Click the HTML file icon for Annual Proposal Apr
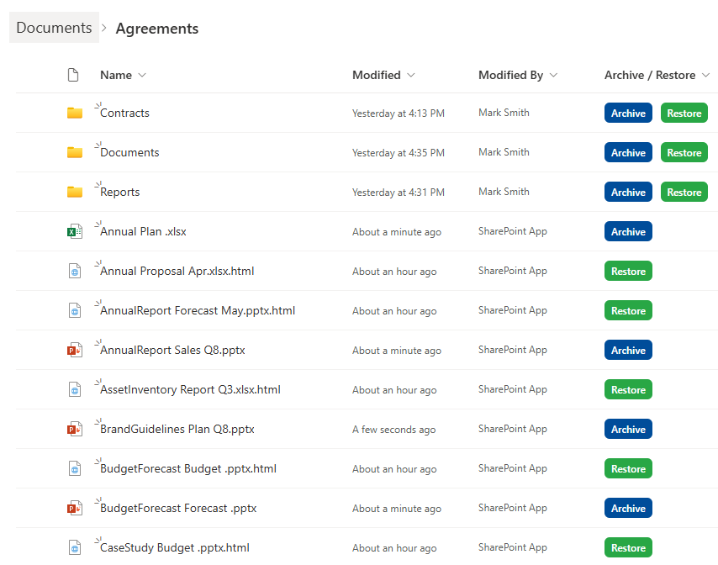 75,271
